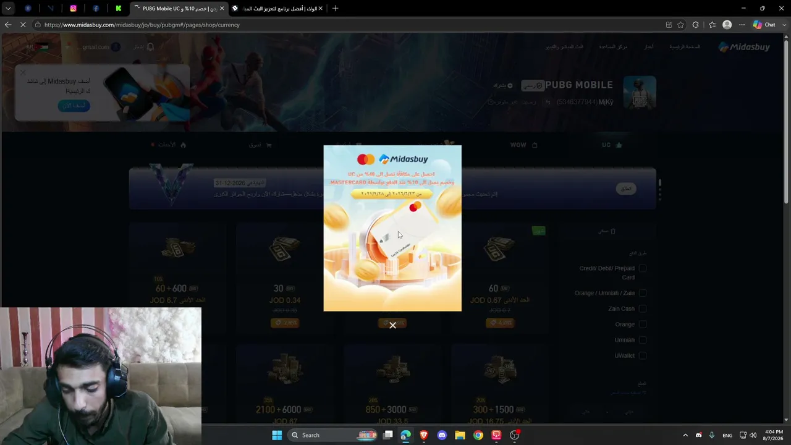Click the microphone icon in system tray
This screenshot has width=791, height=445.
[712, 435]
